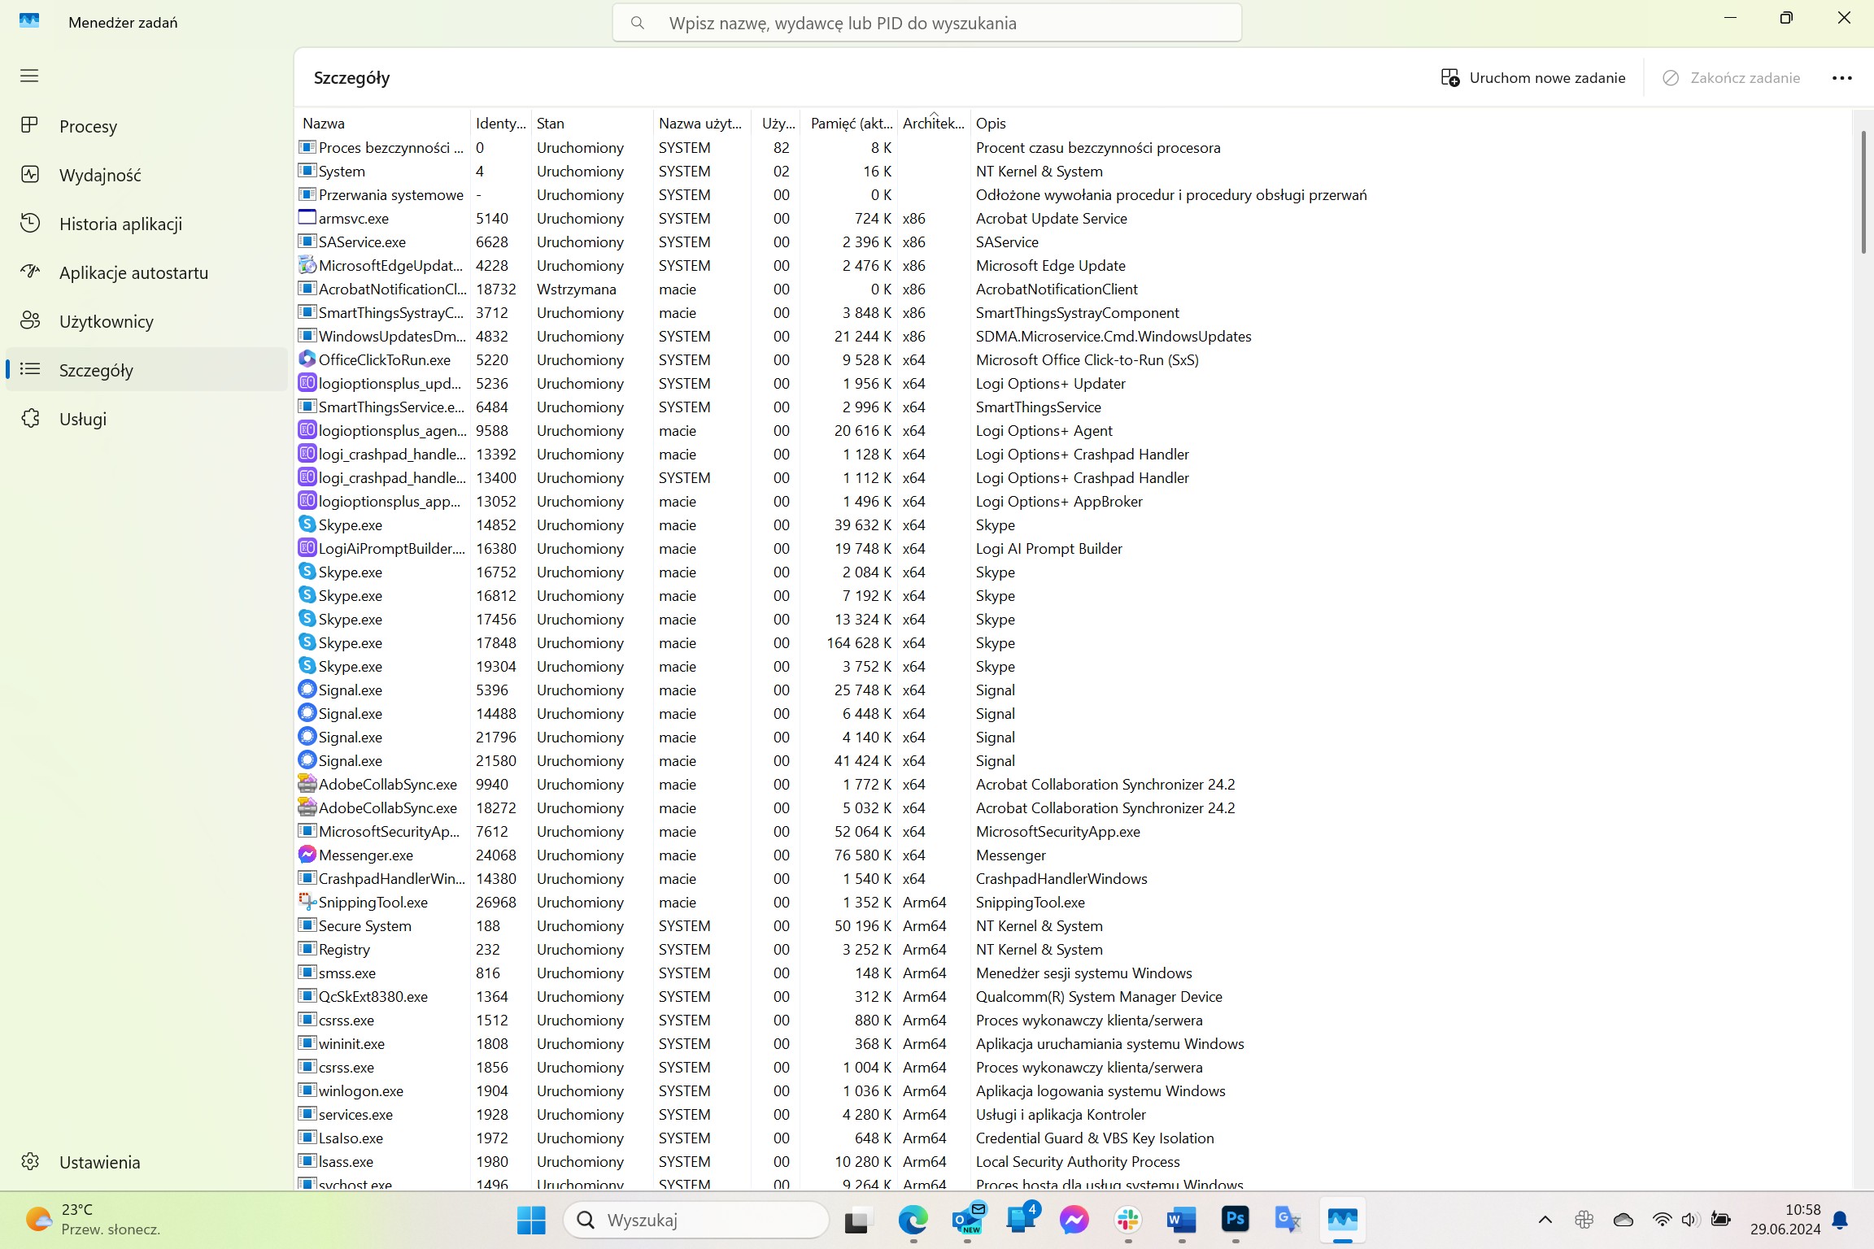Select 'QcSkExt8380.exe' process
The image size is (1874, 1249).
pyautogui.click(x=1074, y=996)
